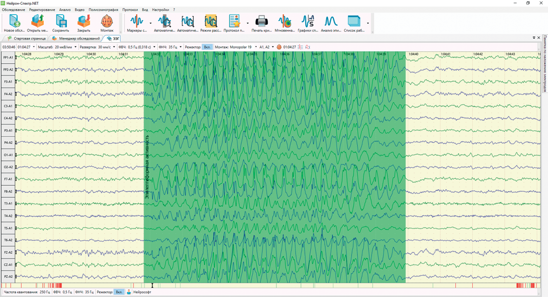
Task: Click the FZ-A2 channel label
Action: [8, 252]
